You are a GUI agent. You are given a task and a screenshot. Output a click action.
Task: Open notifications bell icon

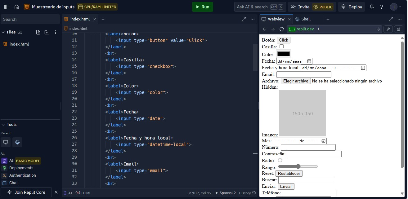click(372, 7)
